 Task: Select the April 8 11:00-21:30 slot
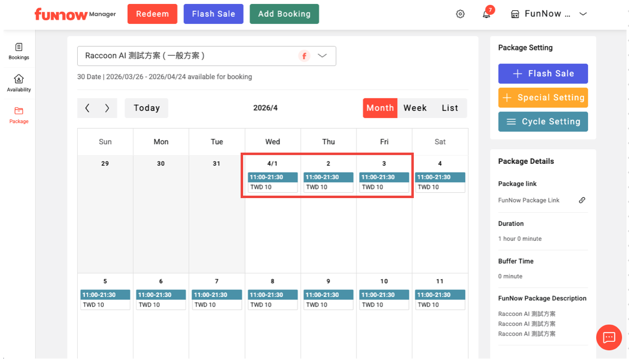click(x=272, y=295)
